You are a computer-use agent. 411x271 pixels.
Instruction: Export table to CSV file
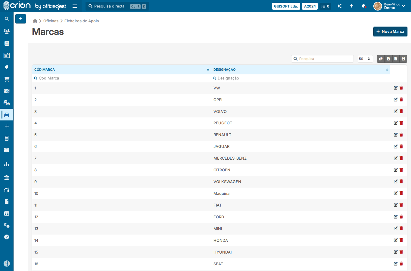point(396,59)
